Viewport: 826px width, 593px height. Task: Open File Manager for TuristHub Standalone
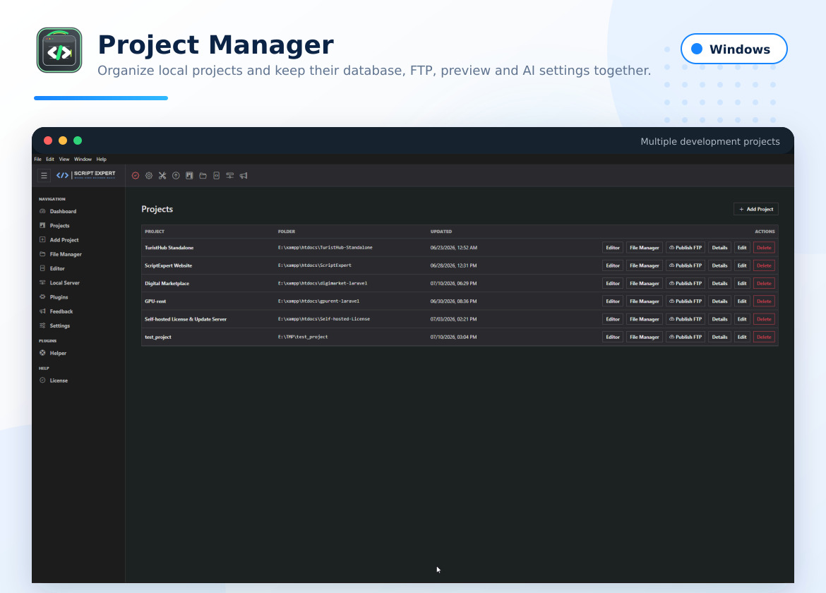point(645,248)
